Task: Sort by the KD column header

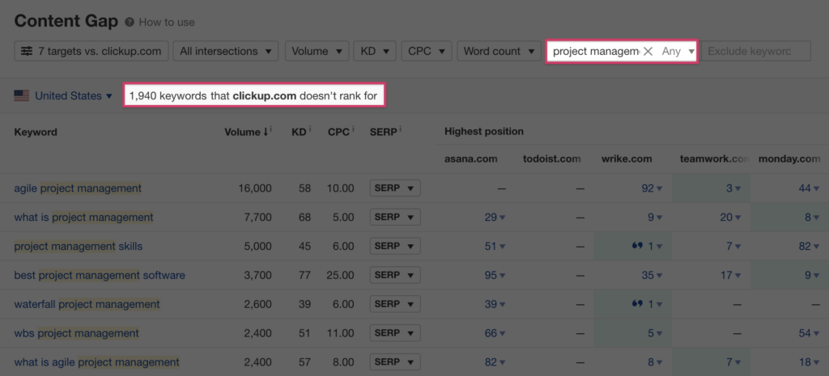Action: pyautogui.click(x=301, y=132)
